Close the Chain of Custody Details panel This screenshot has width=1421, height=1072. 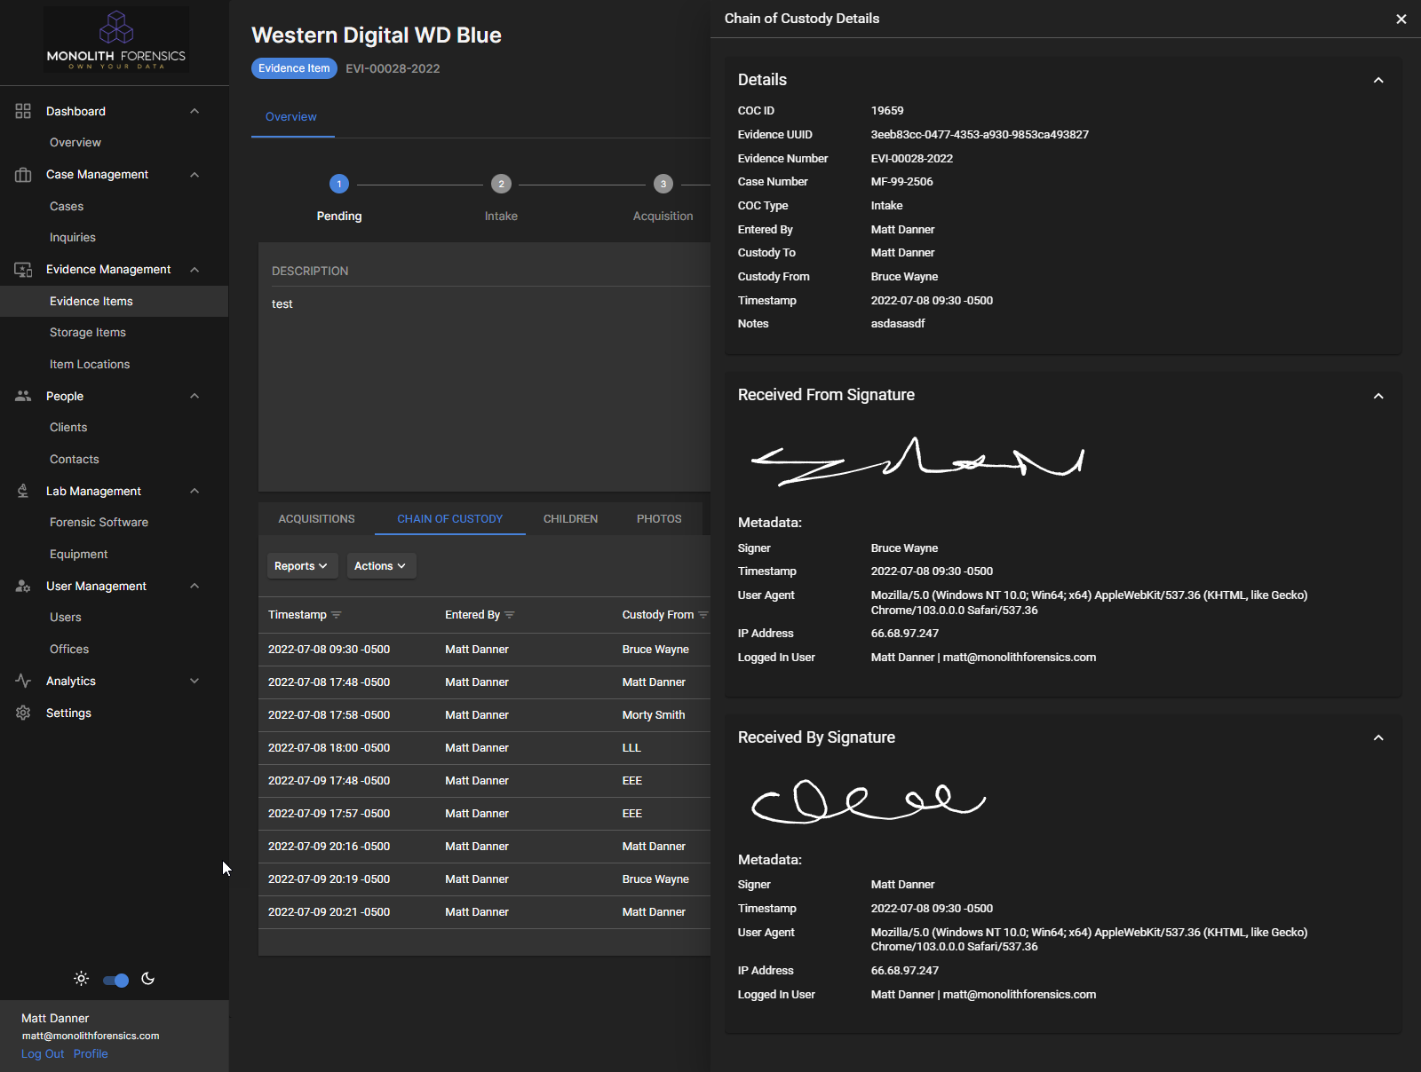(x=1401, y=19)
